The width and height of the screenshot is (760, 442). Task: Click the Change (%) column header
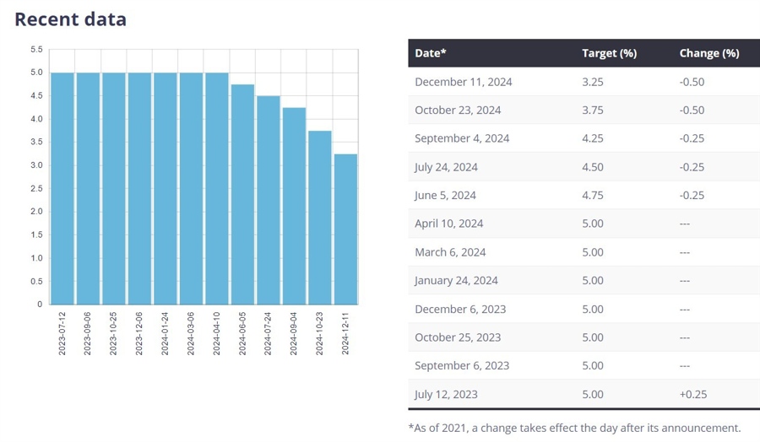coord(709,53)
